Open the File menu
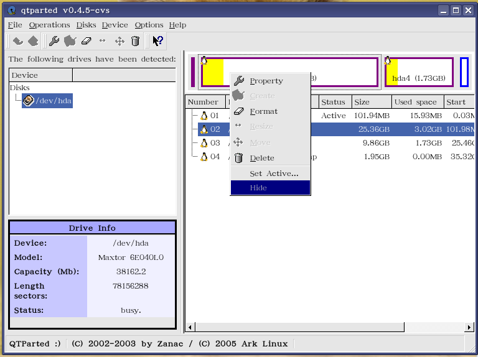 click(15, 25)
